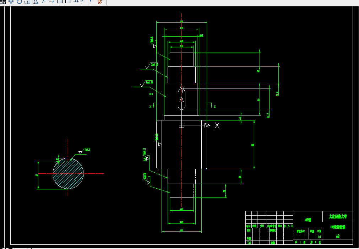
Task: Select the X axis label of the UCS icon
Action: click(217, 125)
